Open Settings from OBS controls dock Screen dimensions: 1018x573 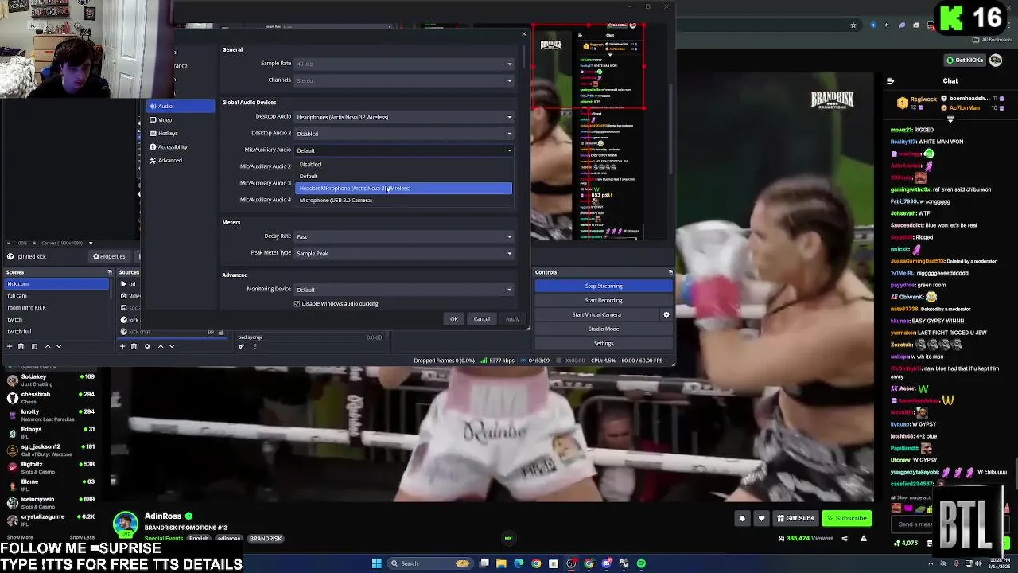[604, 343]
